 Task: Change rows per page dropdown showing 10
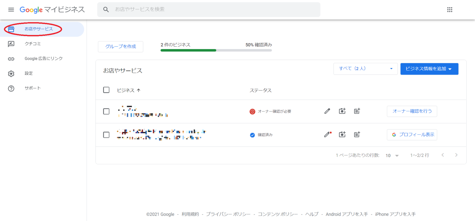pos(392,156)
